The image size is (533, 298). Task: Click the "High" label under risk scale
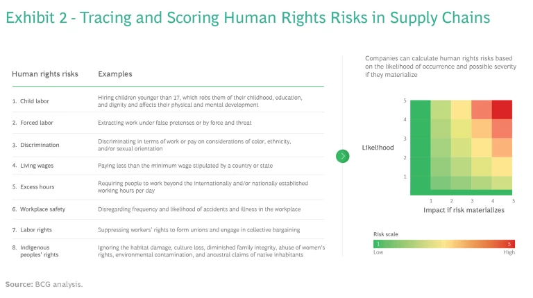click(509, 253)
